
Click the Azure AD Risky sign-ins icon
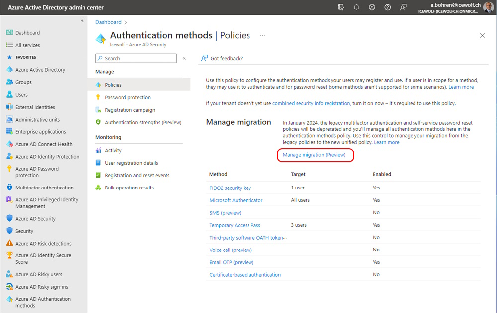pos(9,286)
